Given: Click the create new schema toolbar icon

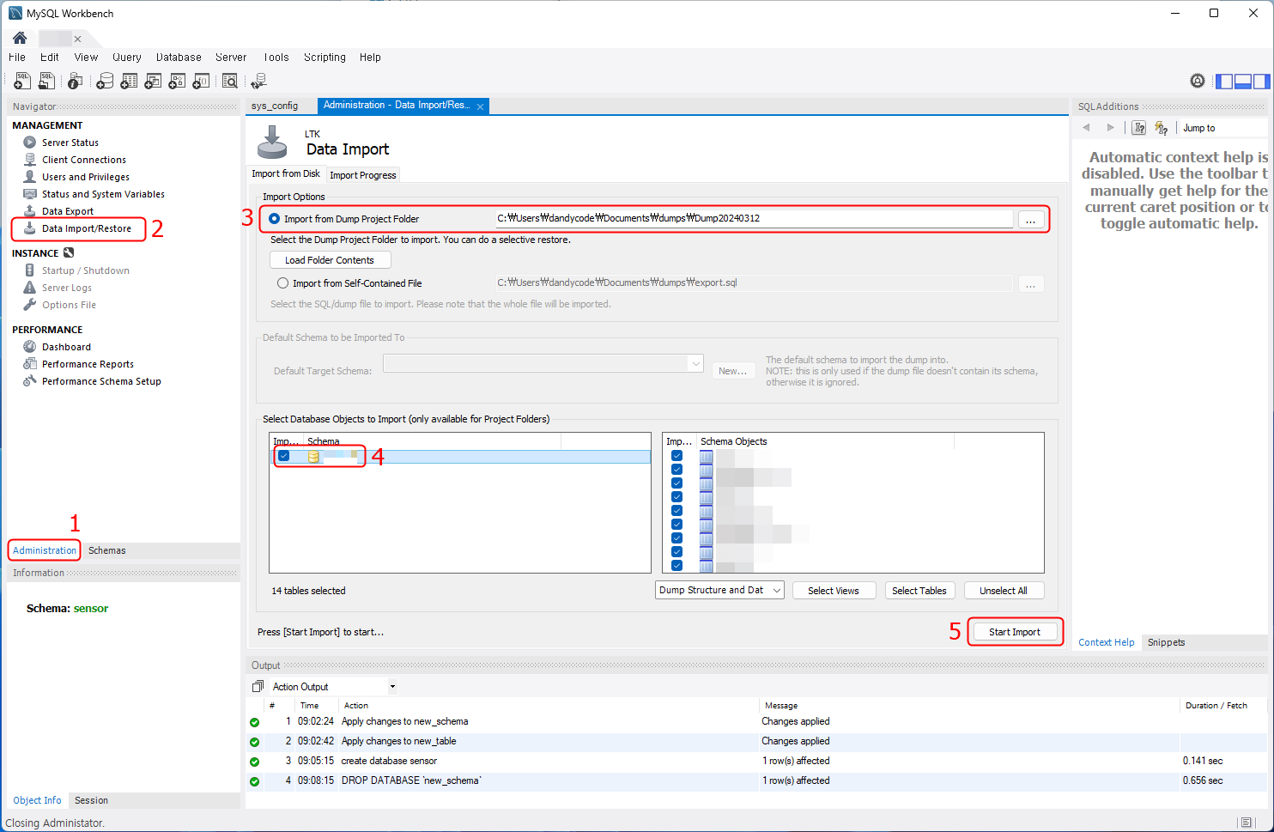Looking at the screenshot, I should point(105,81).
